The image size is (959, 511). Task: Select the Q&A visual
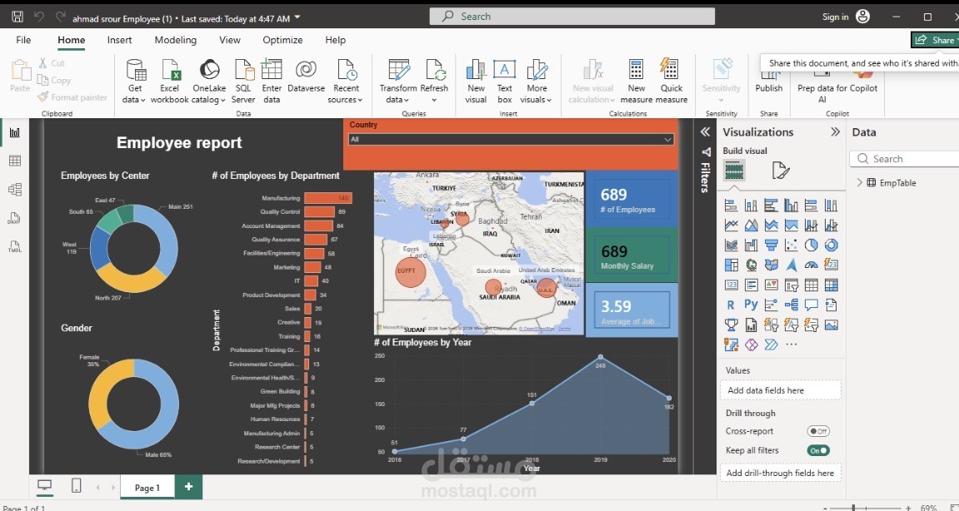click(x=811, y=305)
